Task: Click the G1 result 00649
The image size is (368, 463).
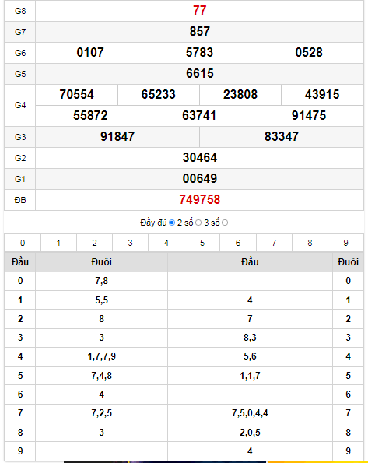Action: coord(200,179)
